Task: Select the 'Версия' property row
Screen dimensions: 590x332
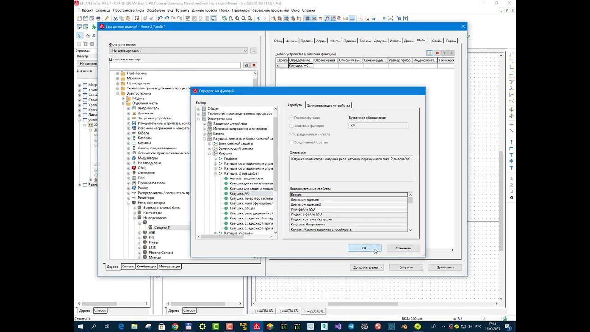Action: coord(348,195)
